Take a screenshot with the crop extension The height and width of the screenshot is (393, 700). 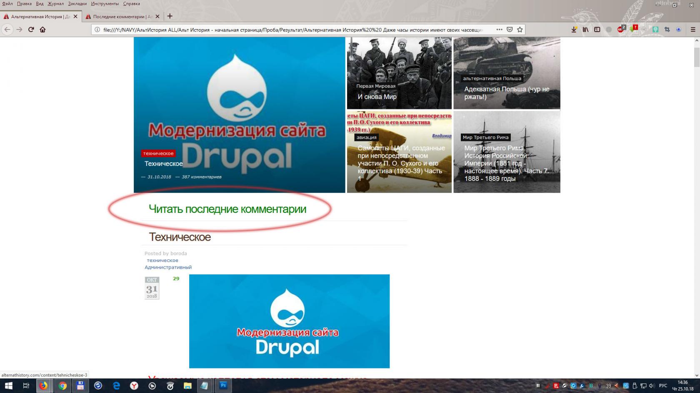[667, 30]
